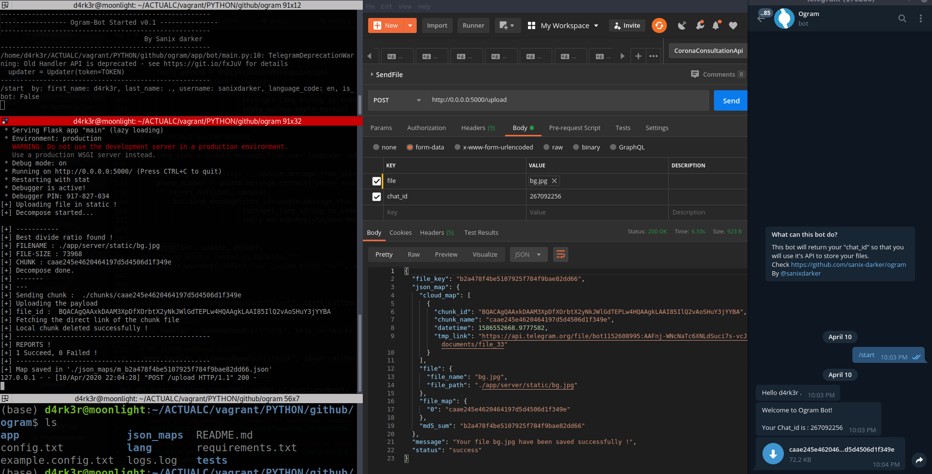
Task: Click the empty Key input cell
Action: pyautogui.click(x=454, y=212)
